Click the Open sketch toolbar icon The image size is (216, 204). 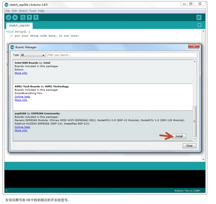point(29,17)
